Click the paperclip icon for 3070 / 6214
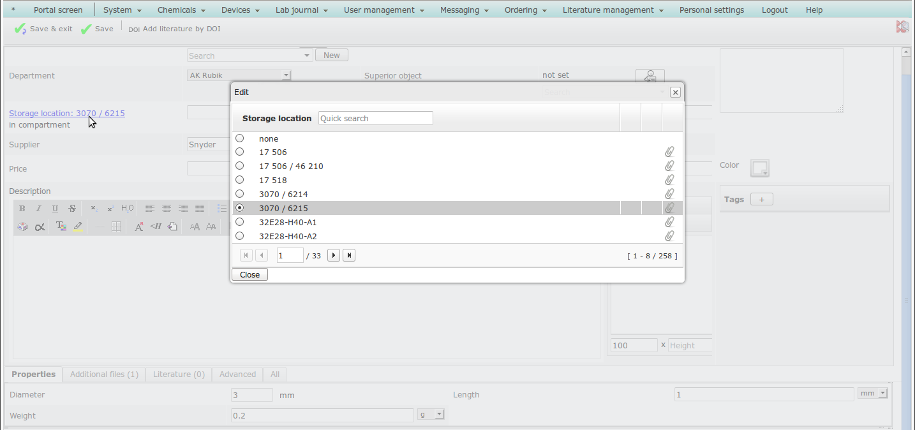The image size is (915, 430). click(x=669, y=194)
